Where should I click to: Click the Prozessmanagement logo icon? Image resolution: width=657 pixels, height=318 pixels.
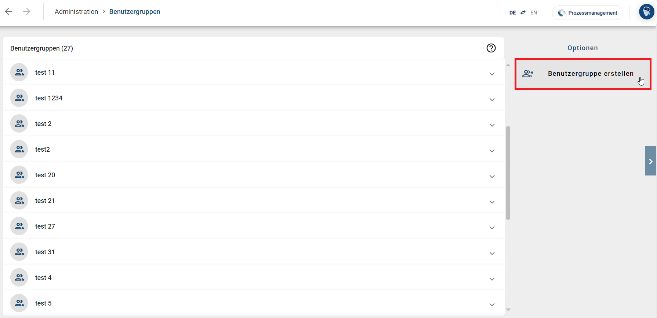pyautogui.click(x=562, y=12)
